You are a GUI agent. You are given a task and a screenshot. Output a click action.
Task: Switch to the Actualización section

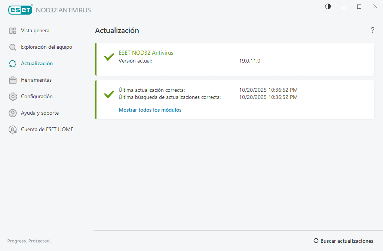pyautogui.click(x=37, y=63)
